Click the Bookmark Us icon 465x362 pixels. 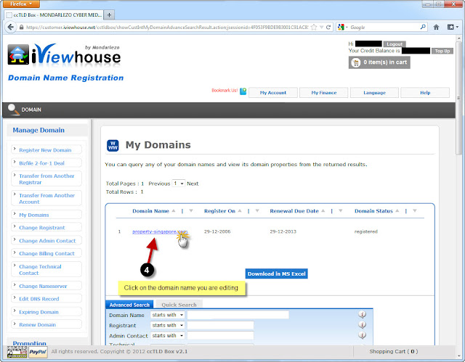(243, 91)
